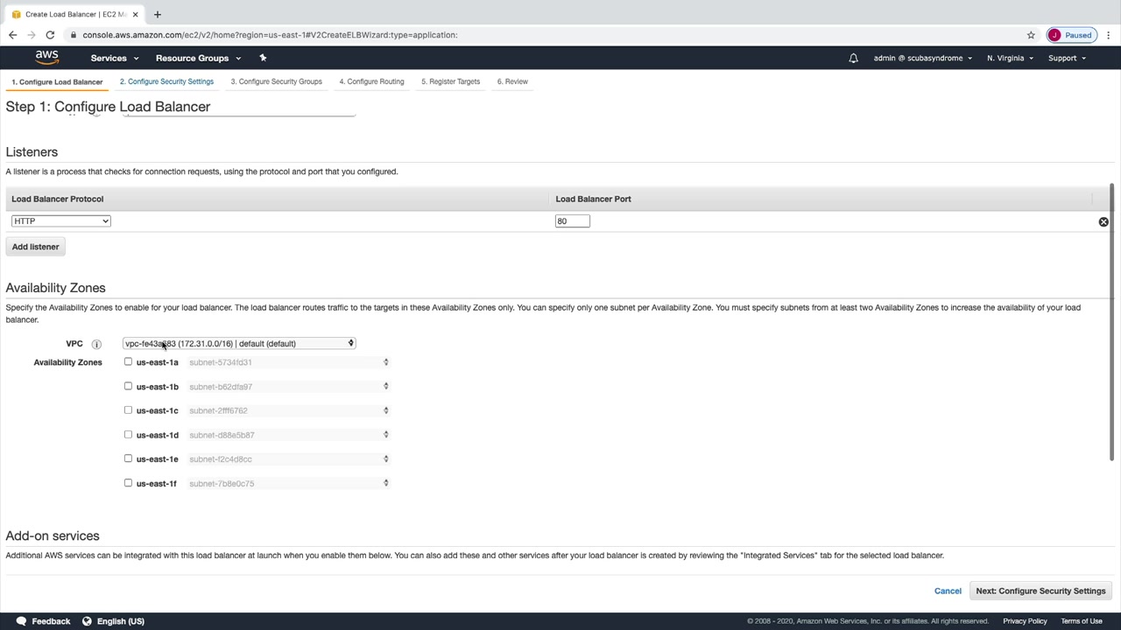Click Next: Configure Security Settings button
Image resolution: width=1121 pixels, height=630 pixels.
click(1040, 591)
